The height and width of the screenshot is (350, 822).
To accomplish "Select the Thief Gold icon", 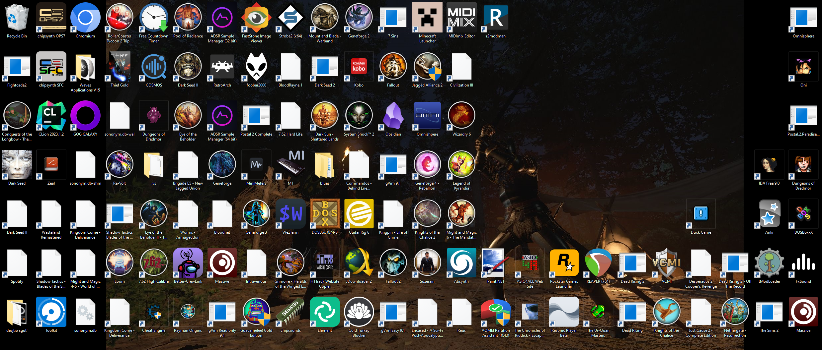I will point(120,67).
